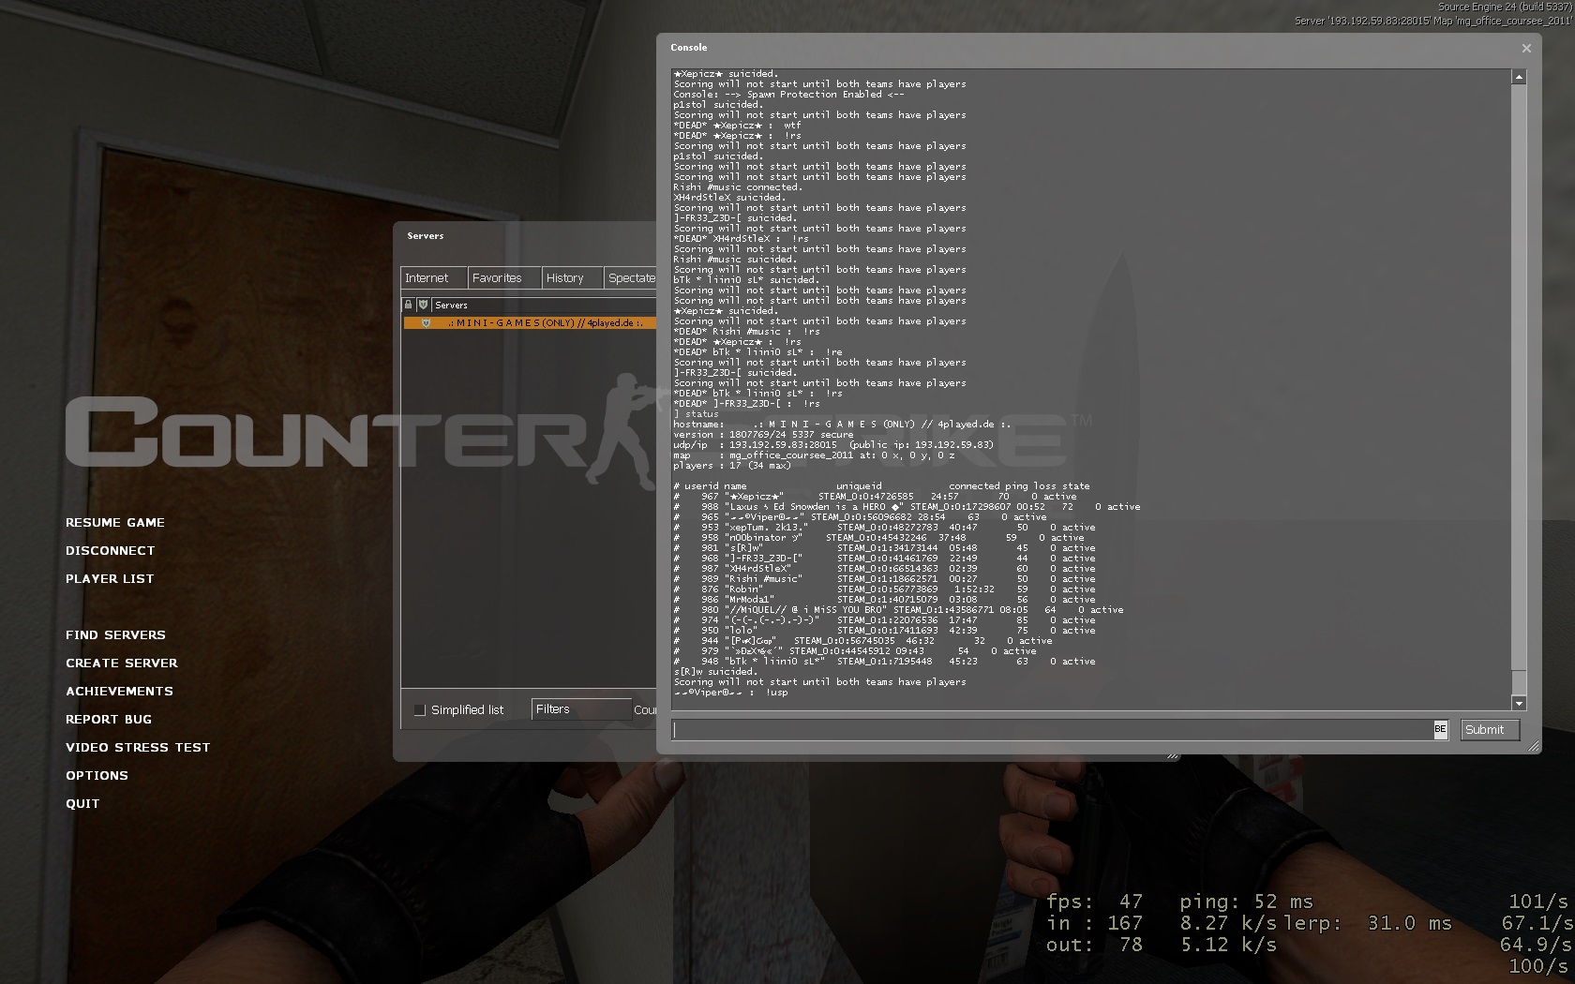Click the console scrollbar up arrow

[1519, 77]
